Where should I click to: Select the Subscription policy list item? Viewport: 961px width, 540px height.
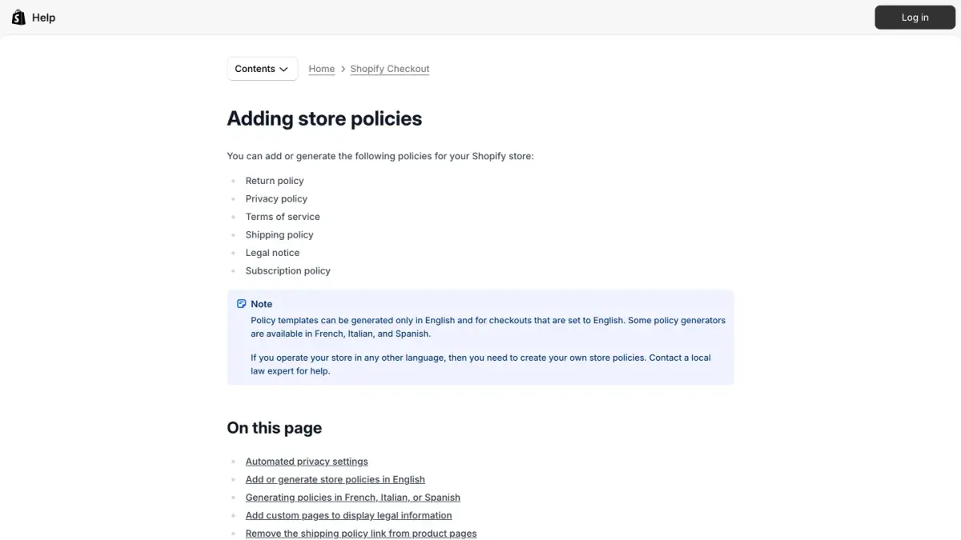(x=287, y=270)
